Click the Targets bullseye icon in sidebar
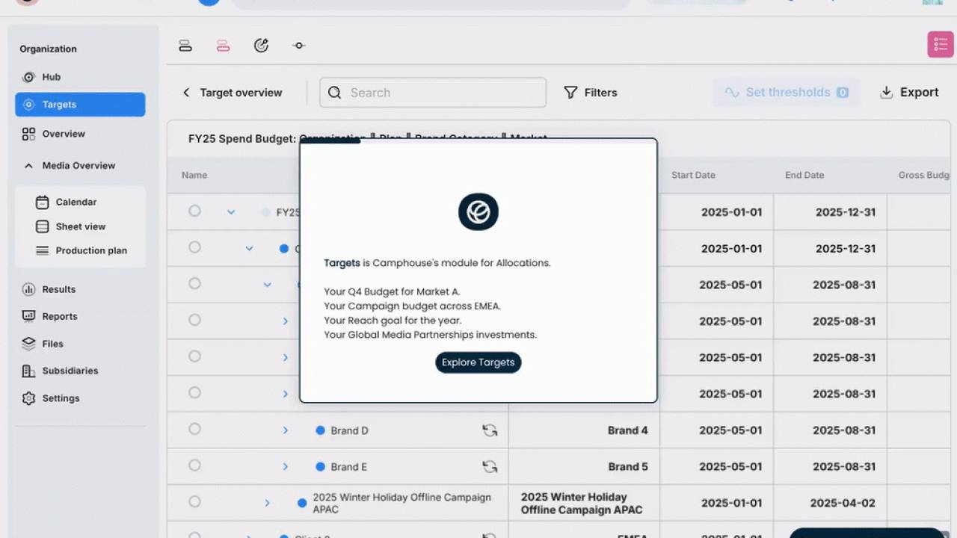The height and width of the screenshot is (538, 957). click(x=29, y=105)
